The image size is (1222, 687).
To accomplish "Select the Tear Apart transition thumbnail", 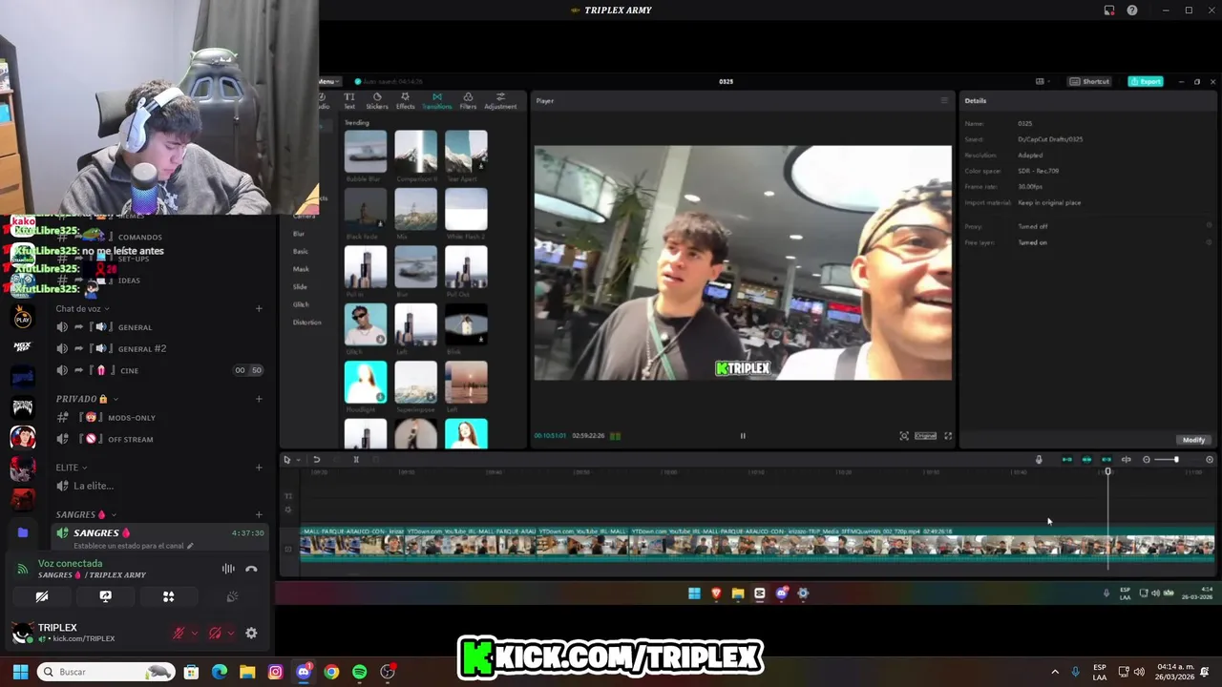I will point(466,152).
